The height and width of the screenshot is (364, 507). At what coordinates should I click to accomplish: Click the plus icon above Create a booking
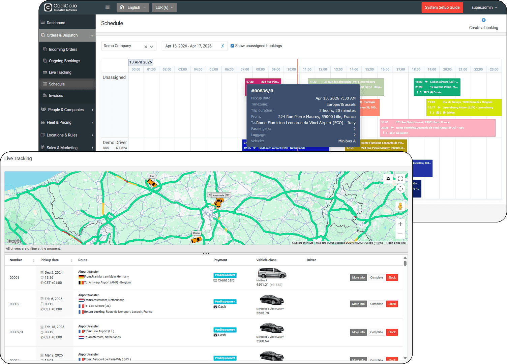click(x=483, y=20)
